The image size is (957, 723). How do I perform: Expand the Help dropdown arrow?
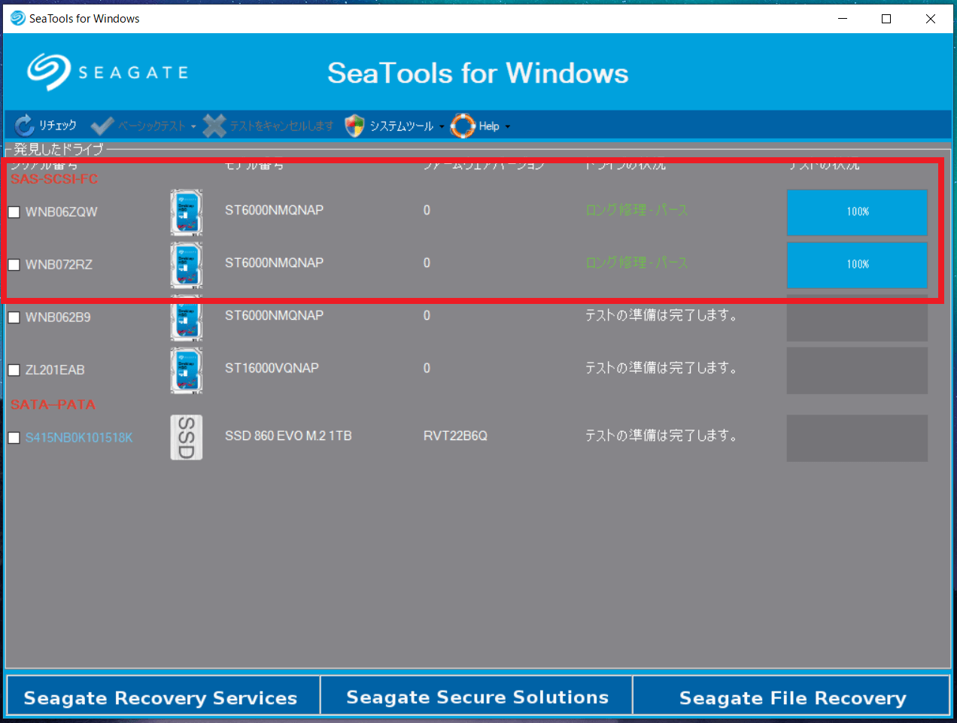508,126
